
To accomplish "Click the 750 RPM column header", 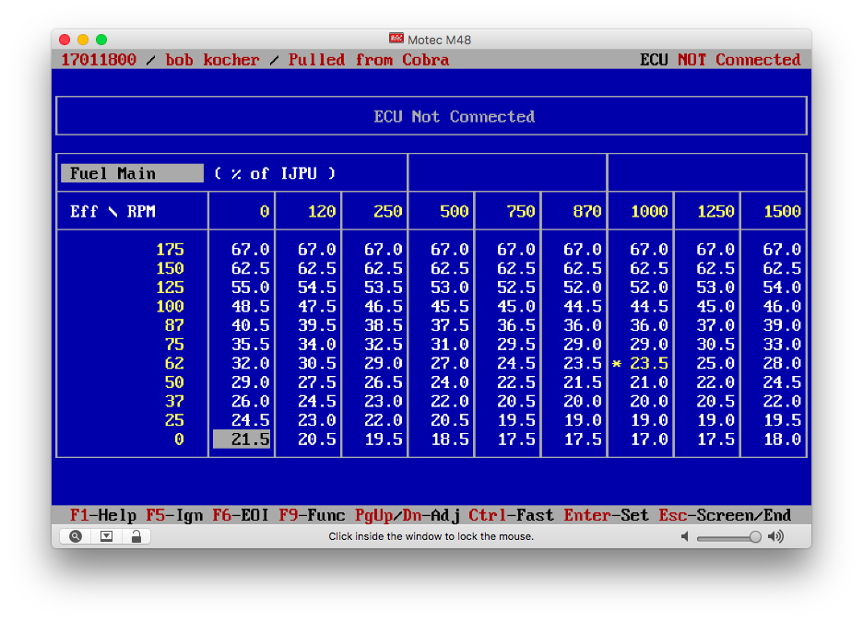I will [521, 211].
